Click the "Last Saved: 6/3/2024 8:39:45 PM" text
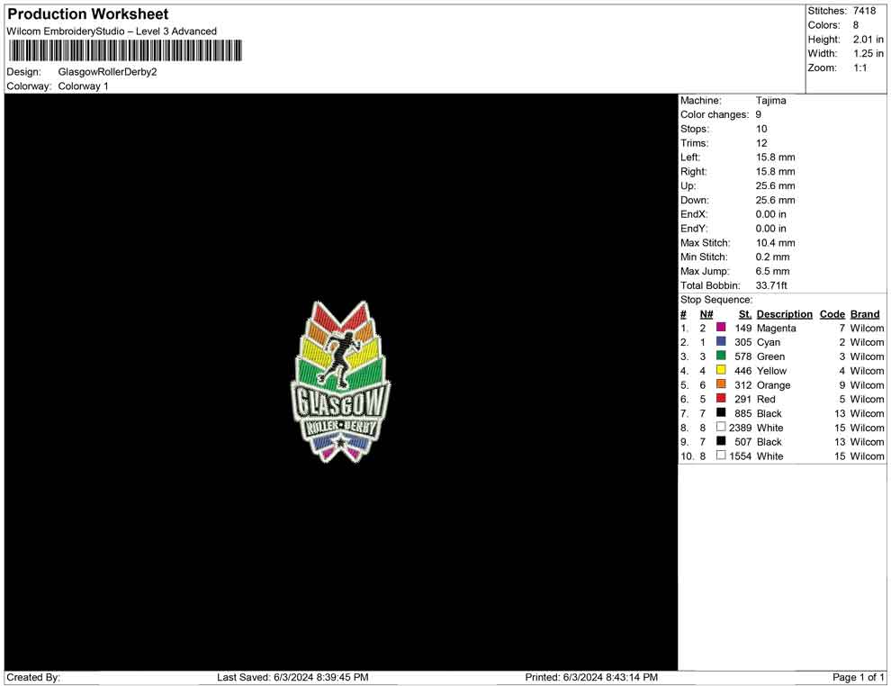The height and width of the screenshot is (686, 891). [x=292, y=678]
